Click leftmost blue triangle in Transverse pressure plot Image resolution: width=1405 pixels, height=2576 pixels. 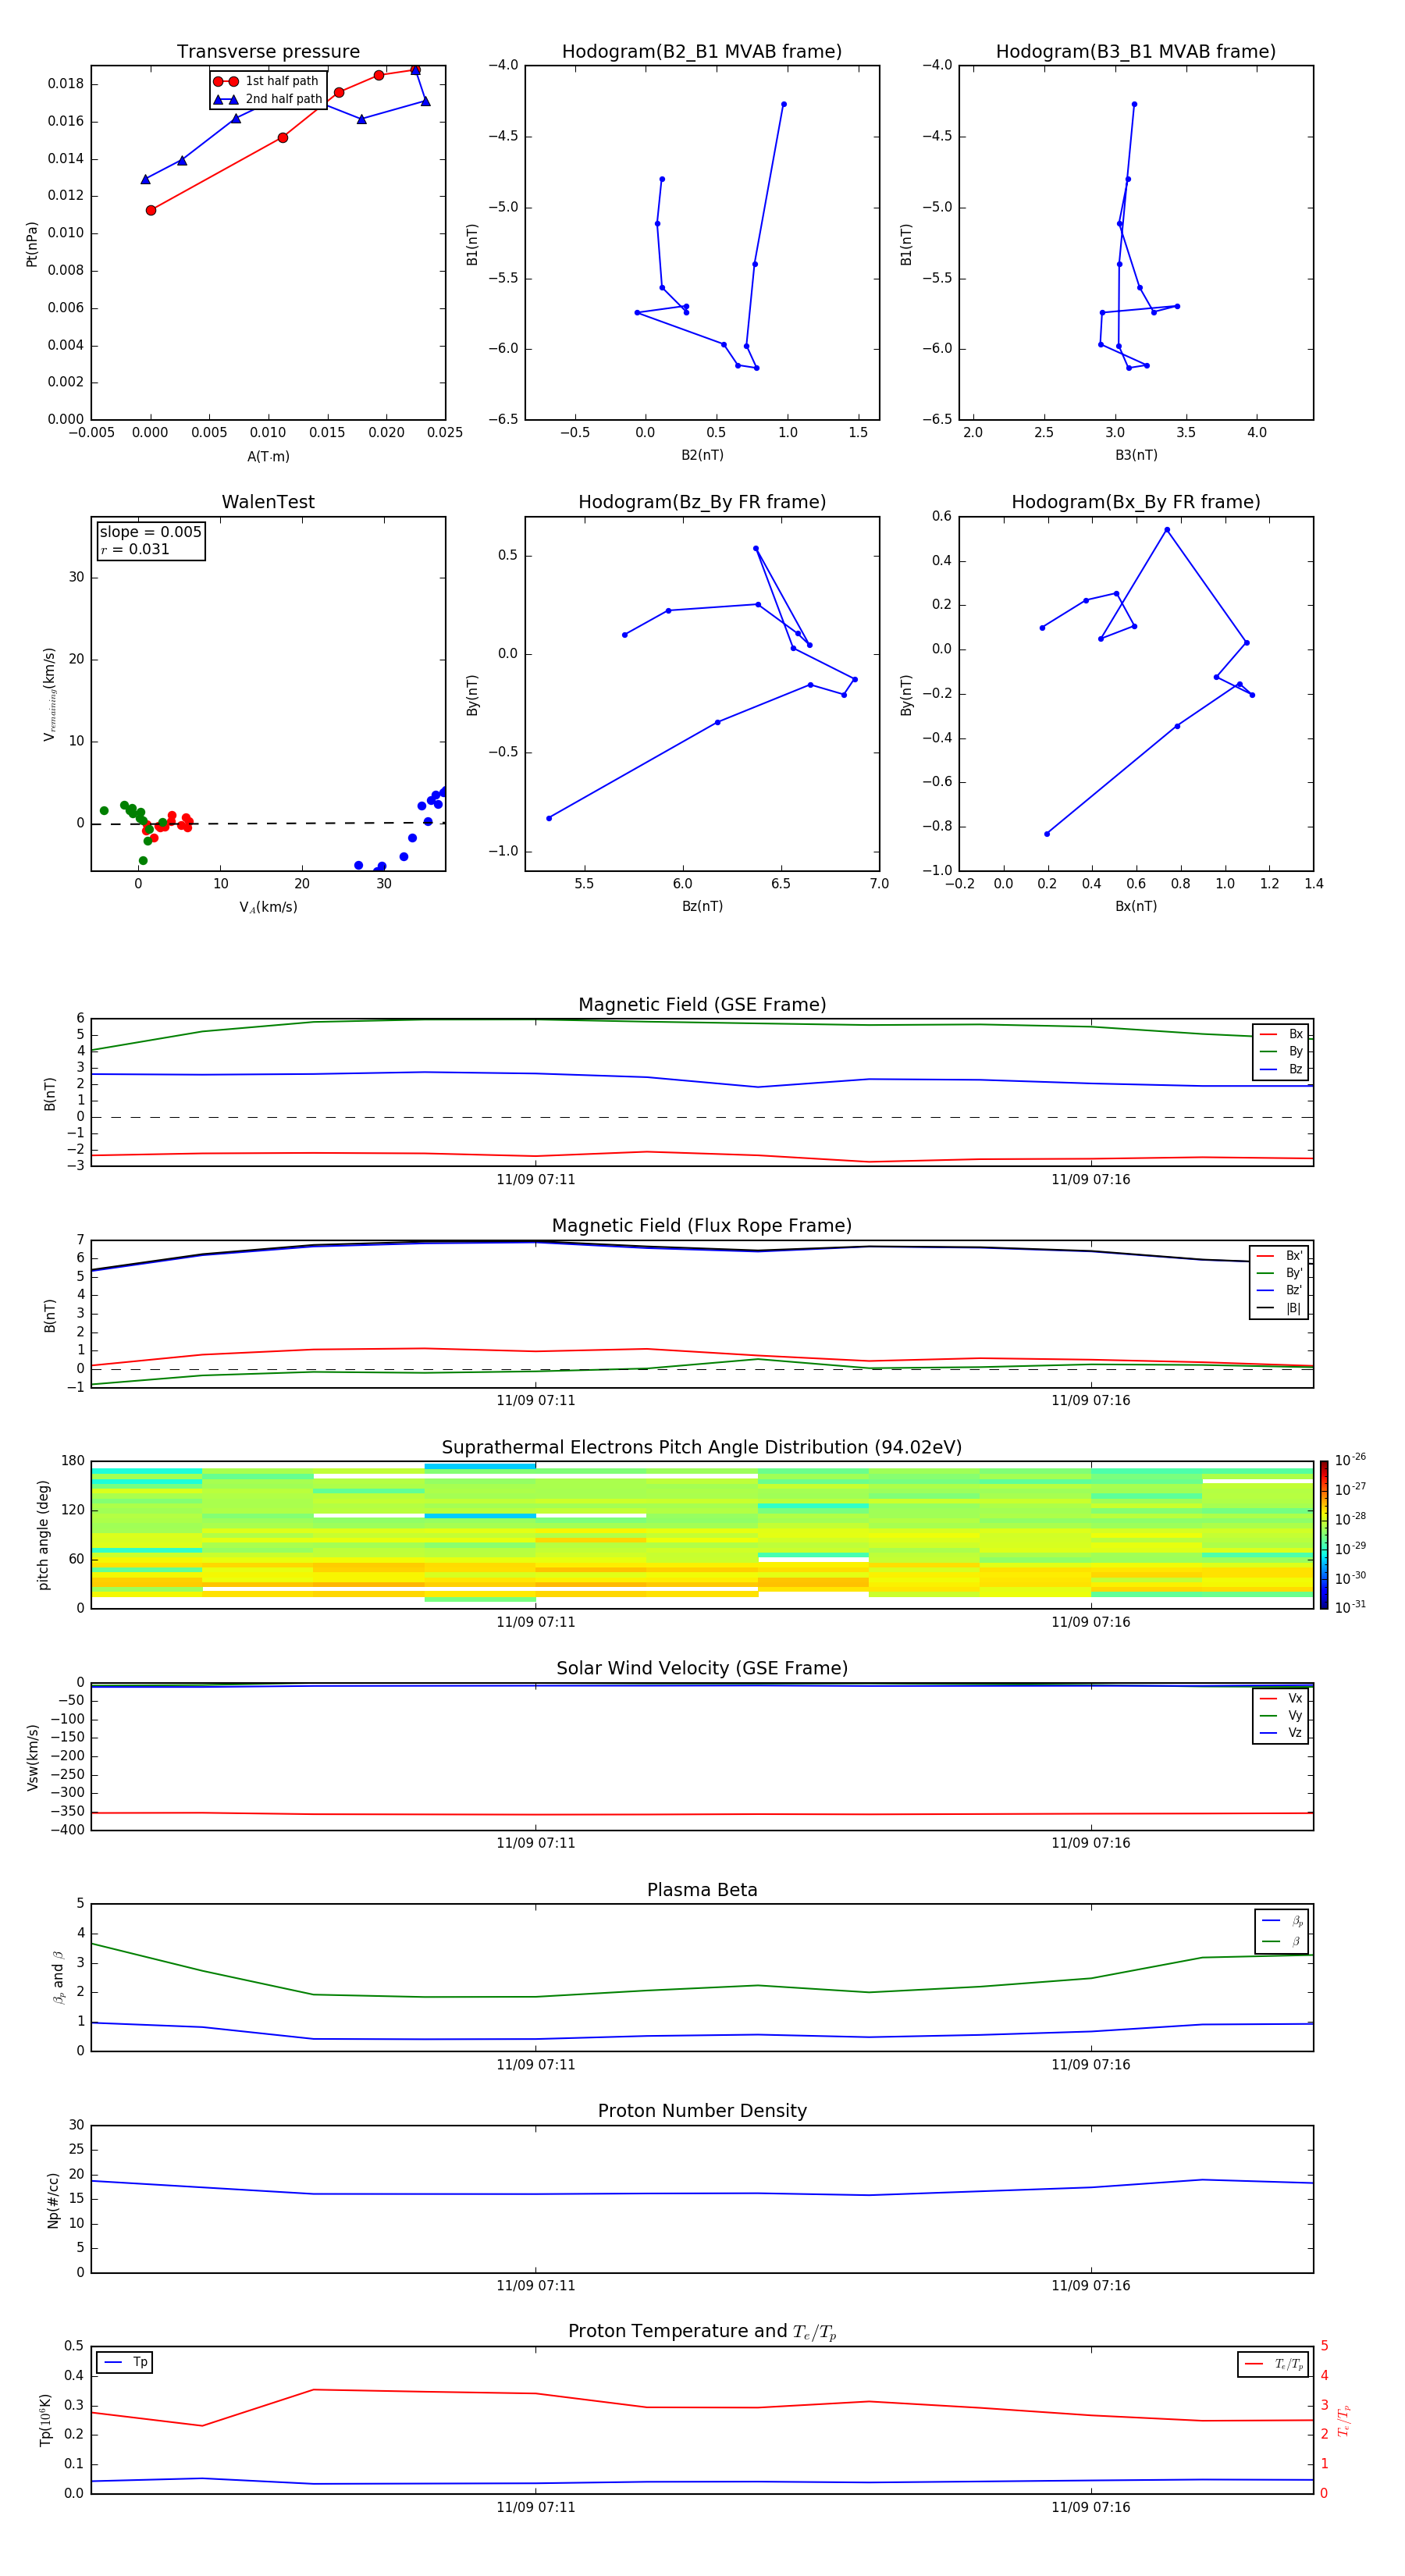145,180
